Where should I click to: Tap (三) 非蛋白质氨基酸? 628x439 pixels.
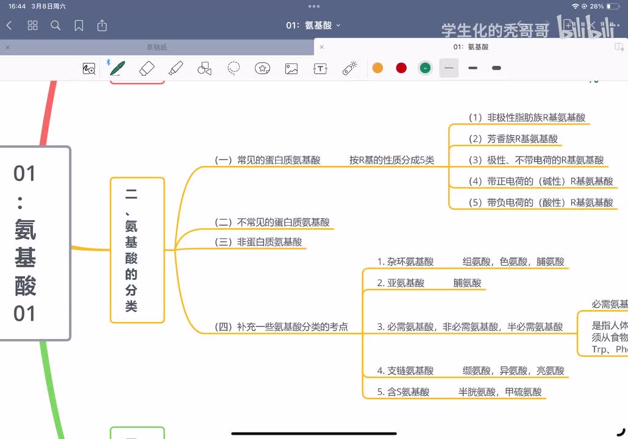click(x=259, y=242)
